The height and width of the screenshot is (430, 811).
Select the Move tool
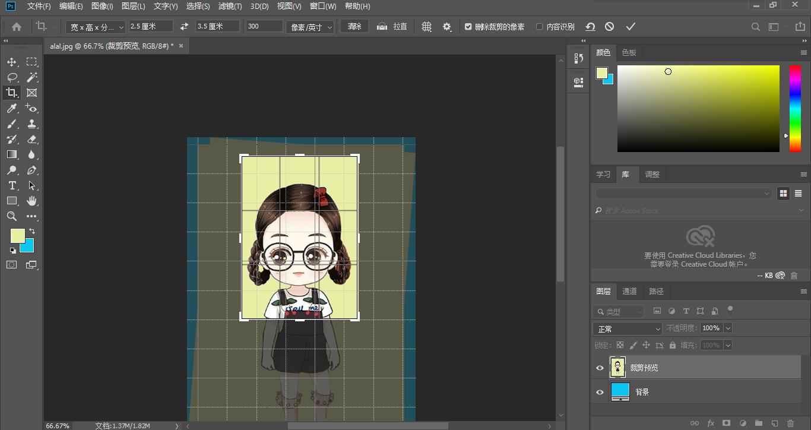pos(12,62)
